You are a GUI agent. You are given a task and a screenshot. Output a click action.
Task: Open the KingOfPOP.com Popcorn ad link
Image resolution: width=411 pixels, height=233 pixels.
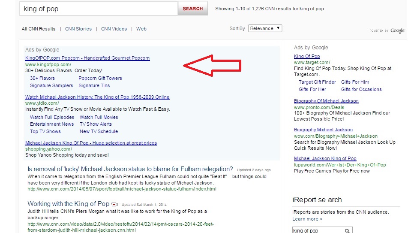coord(87,58)
